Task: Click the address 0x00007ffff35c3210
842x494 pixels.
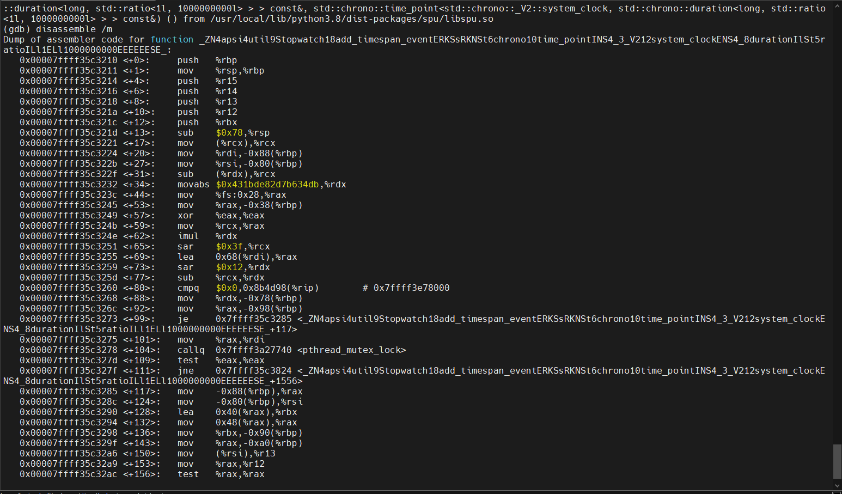Action: 68,60
